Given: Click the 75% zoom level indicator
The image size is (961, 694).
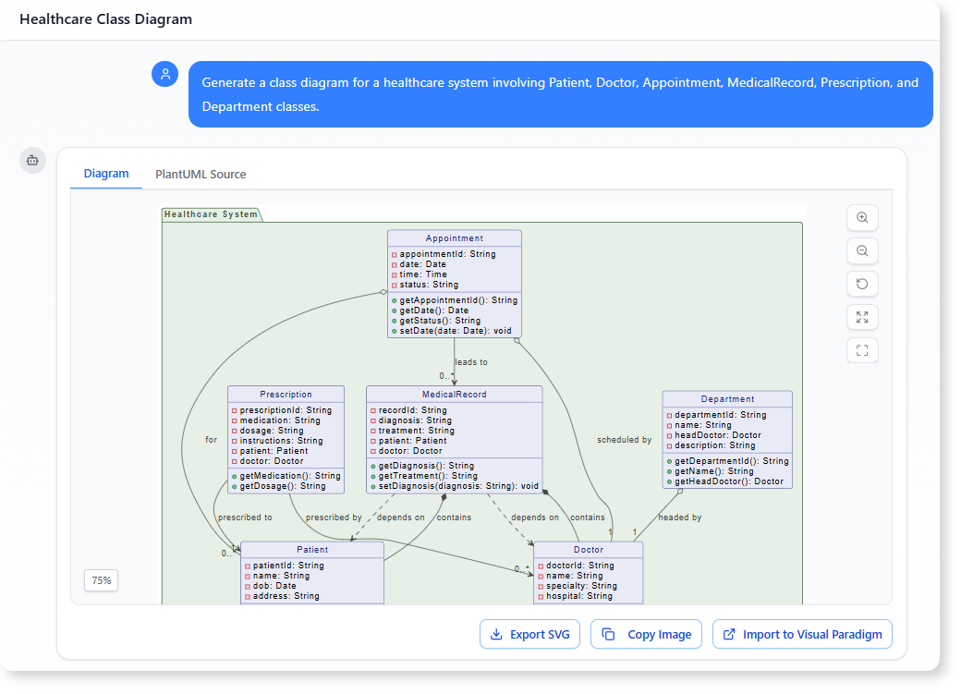Looking at the screenshot, I should tap(101, 580).
